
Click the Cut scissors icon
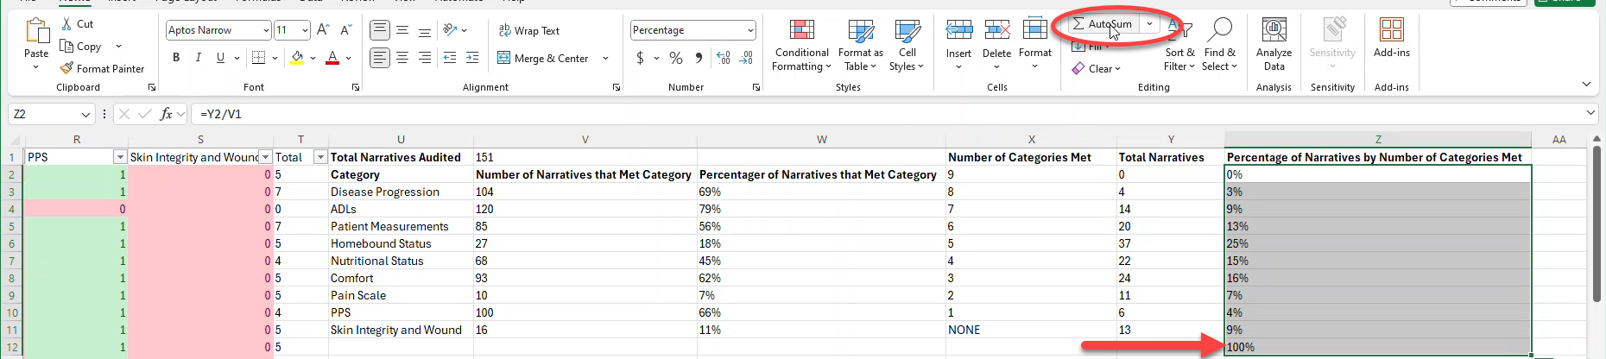point(66,24)
